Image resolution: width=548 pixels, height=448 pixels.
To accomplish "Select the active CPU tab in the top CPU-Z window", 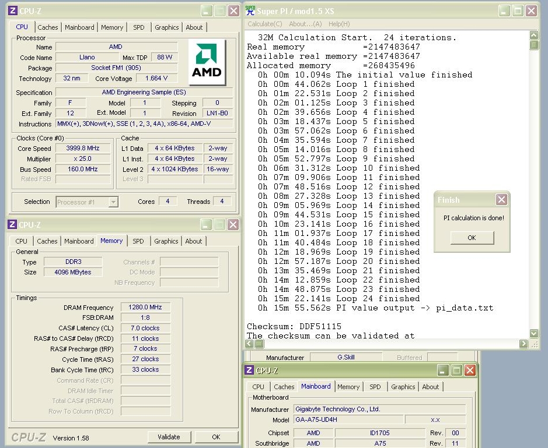I will (x=22, y=27).
